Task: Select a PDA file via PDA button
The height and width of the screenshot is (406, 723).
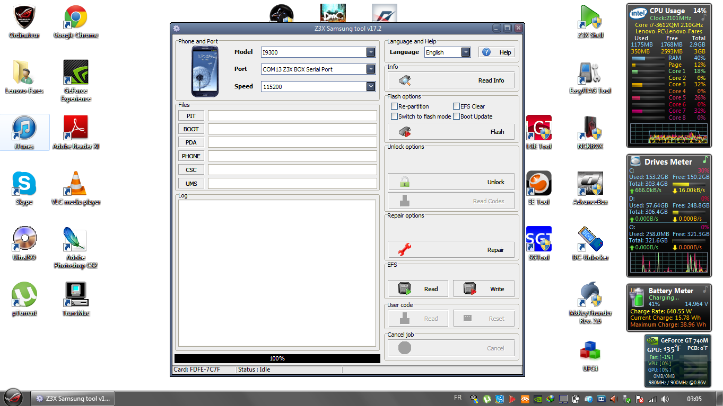Action: [x=191, y=142]
